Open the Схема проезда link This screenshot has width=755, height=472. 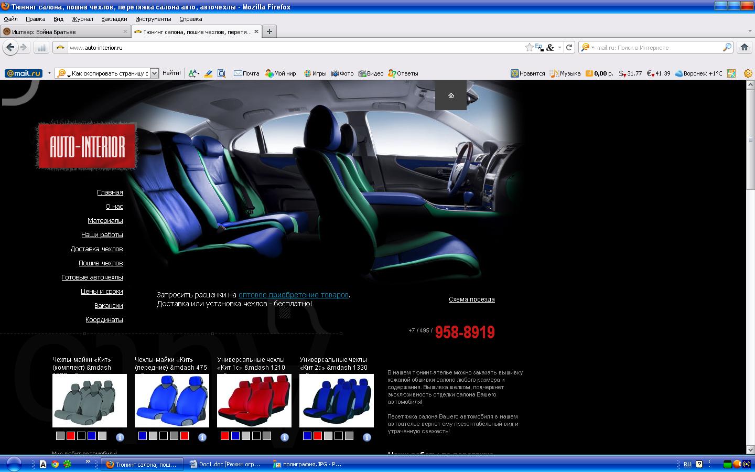pos(472,299)
